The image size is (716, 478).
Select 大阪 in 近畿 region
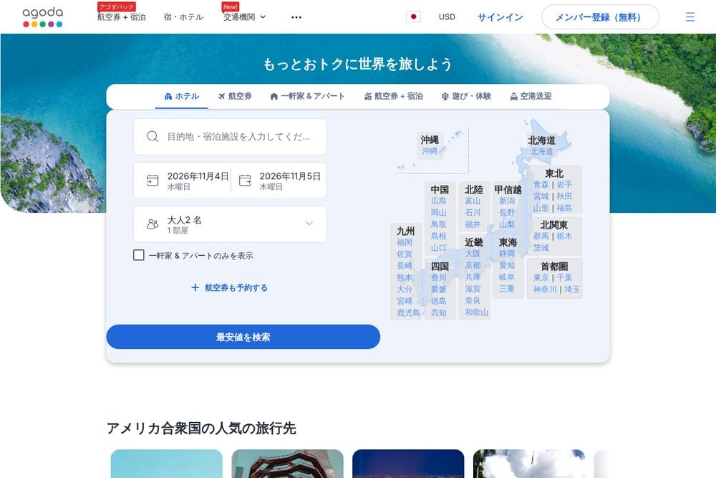tap(473, 254)
